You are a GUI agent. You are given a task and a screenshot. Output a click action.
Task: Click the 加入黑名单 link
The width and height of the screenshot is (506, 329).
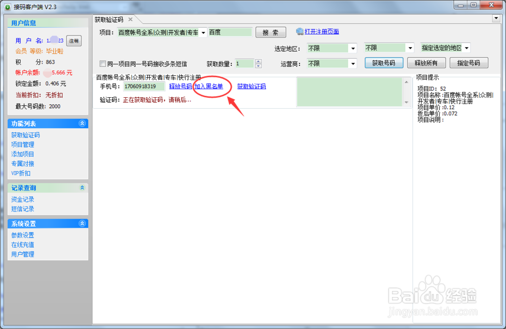point(209,86)
